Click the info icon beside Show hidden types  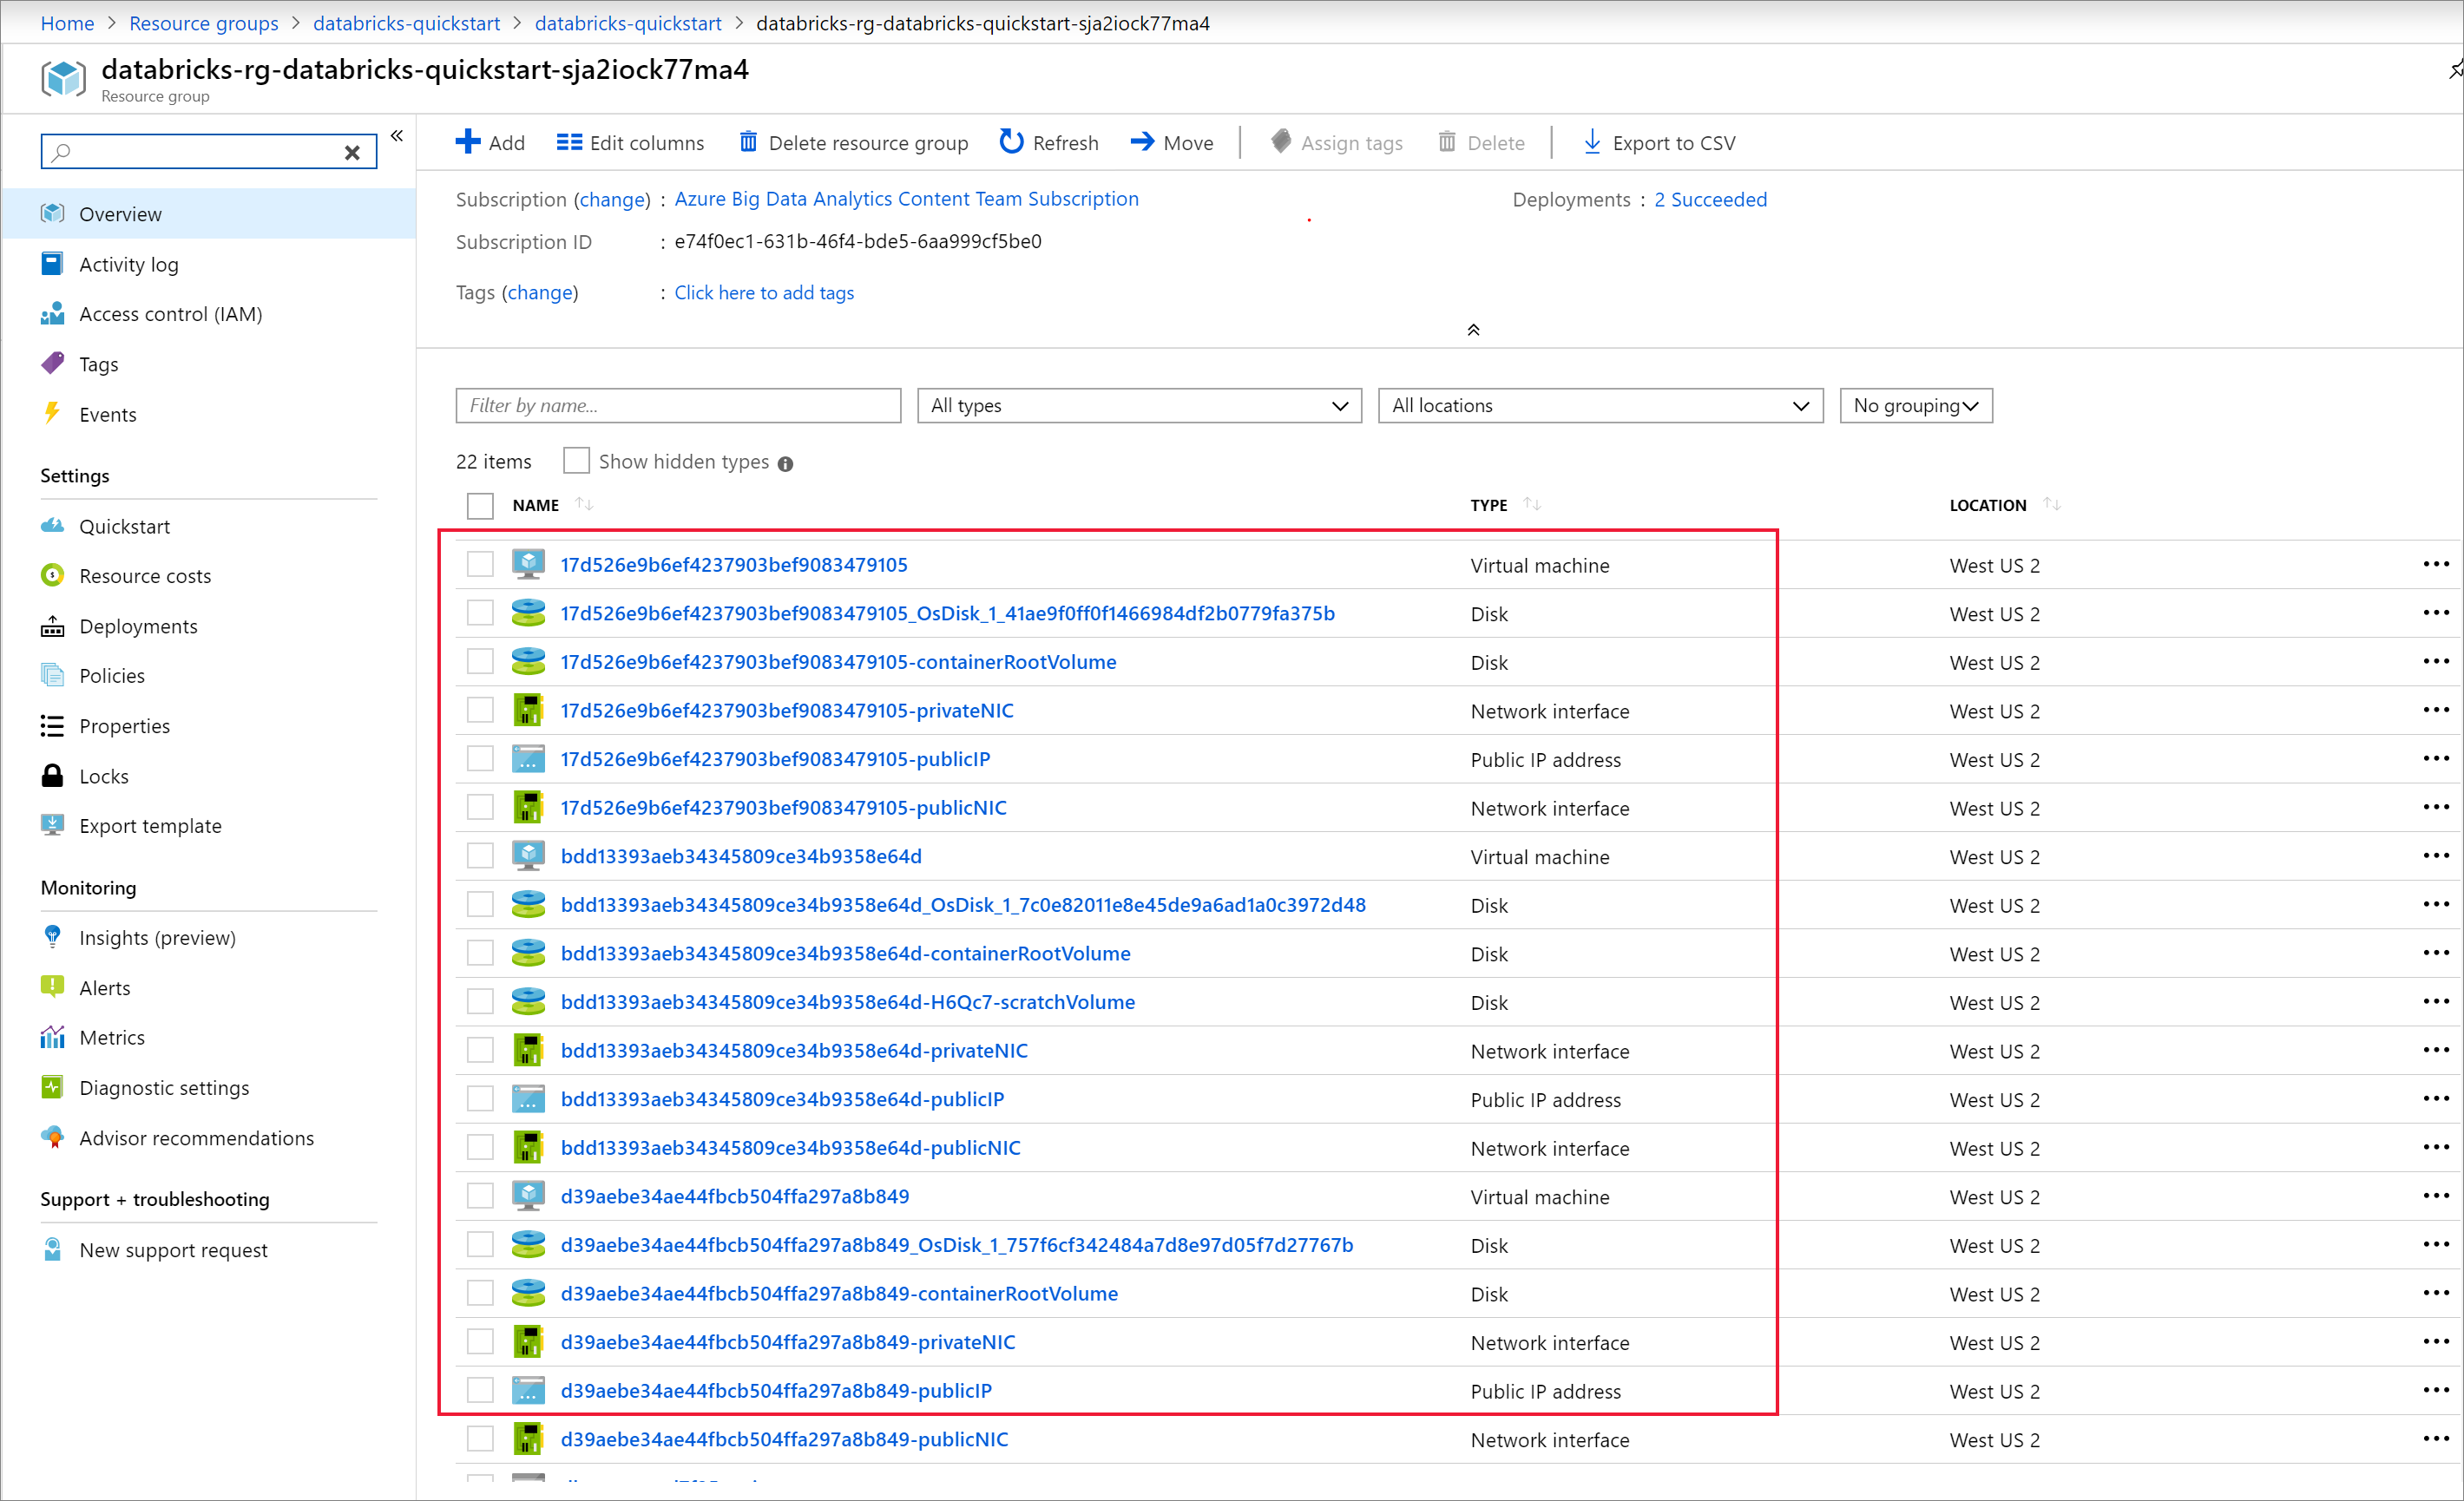(x=786, y=463)
